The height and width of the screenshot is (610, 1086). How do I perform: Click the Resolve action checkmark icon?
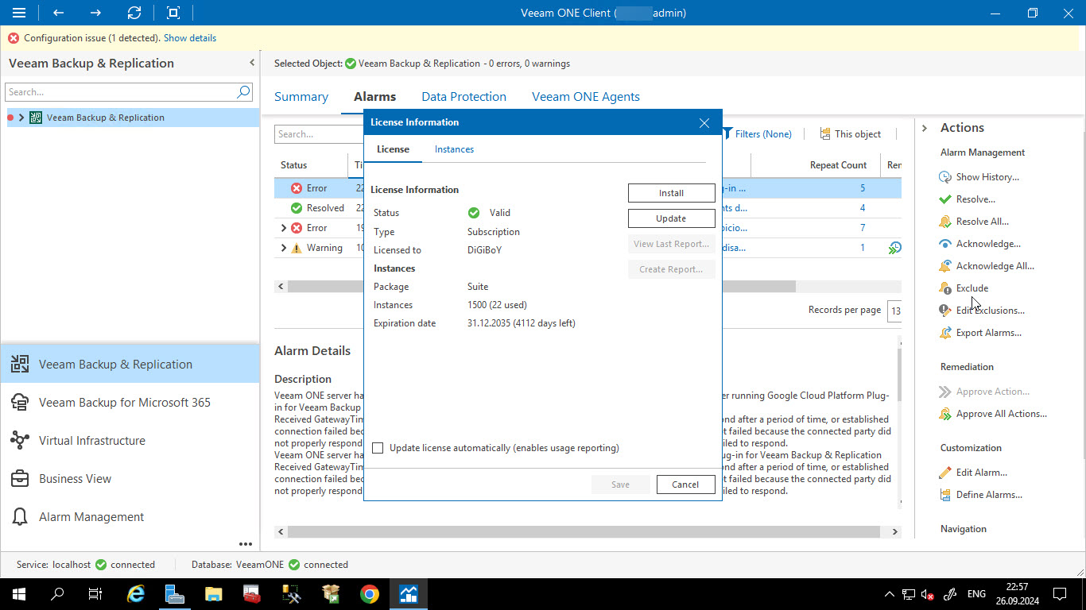(x=944, y=199)
